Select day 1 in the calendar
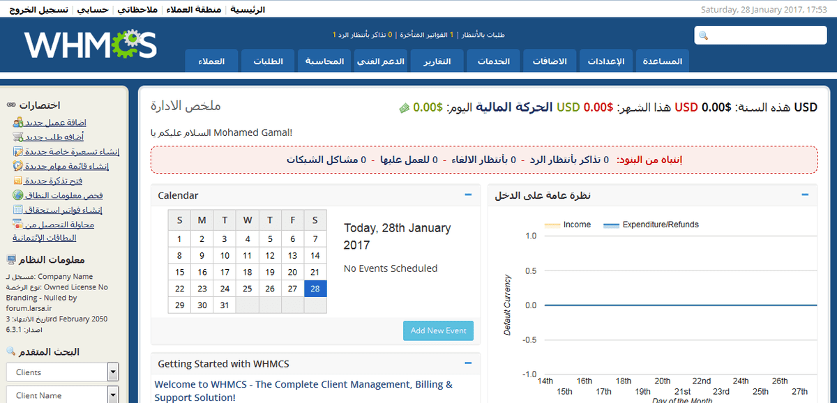837x403 pixels. click(180, 238)
